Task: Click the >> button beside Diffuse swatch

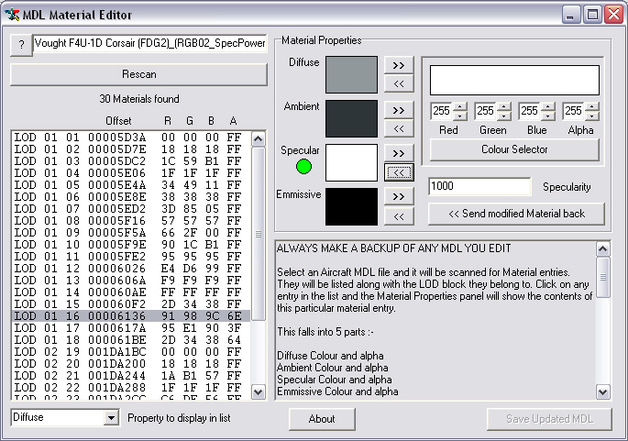Action: (x=398, y=66)
